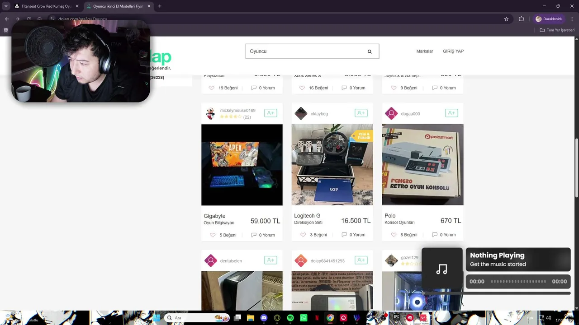Open dentalselen profile avatar

pos(211,260)
